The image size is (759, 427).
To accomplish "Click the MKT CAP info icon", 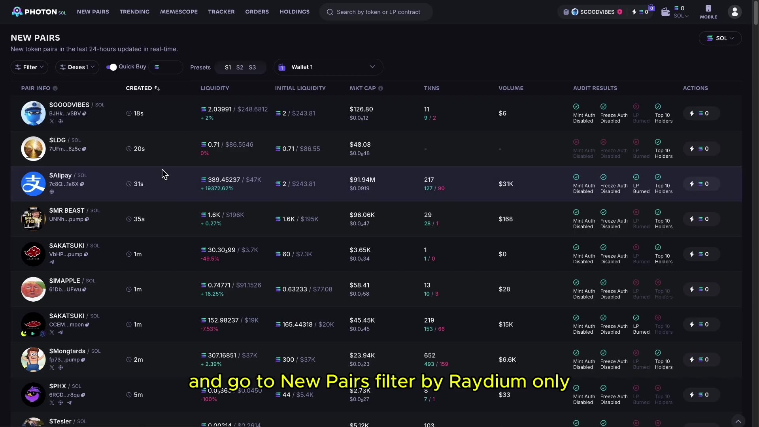I will click(381, 89).
